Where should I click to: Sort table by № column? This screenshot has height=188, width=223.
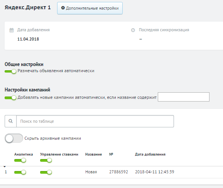coord(111,154)
